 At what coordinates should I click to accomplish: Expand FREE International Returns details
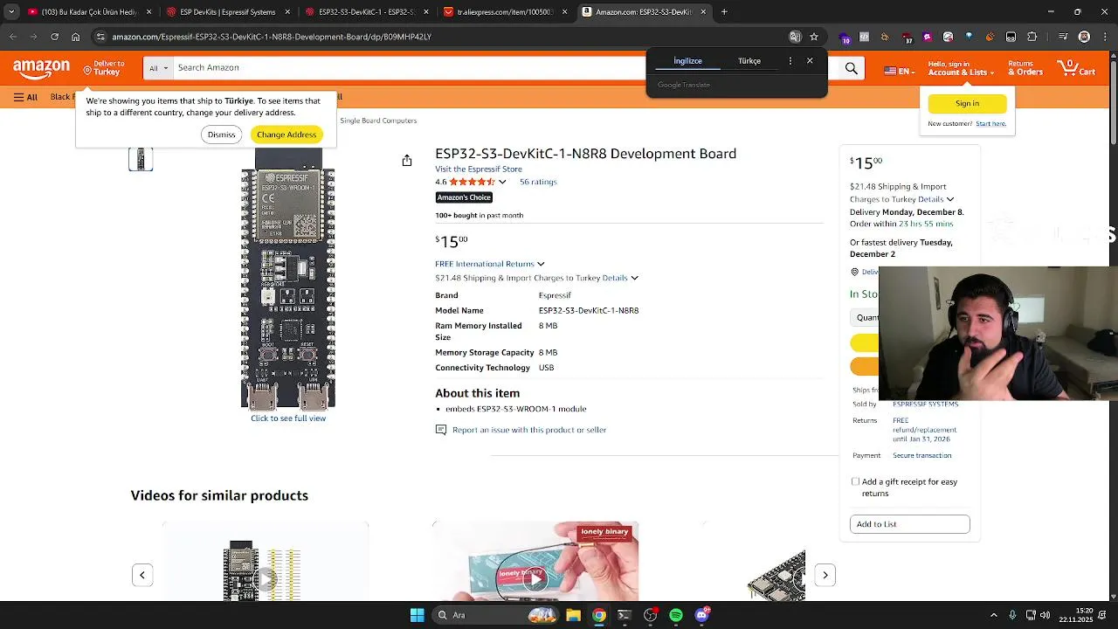pos(541,264)
